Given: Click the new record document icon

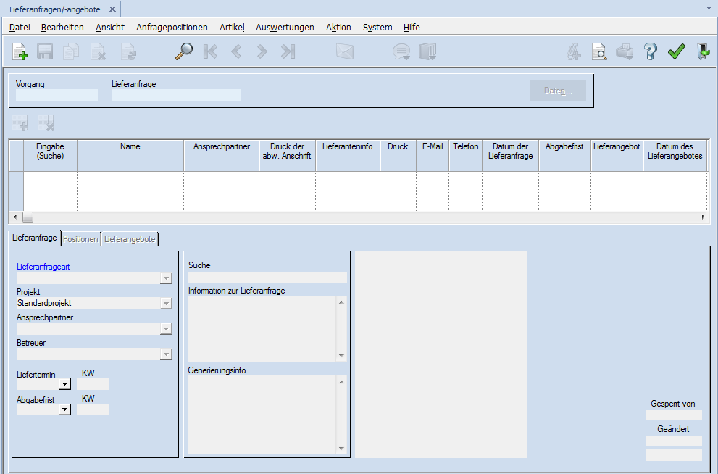Looking at the screenshot, I should click(20, 52).
